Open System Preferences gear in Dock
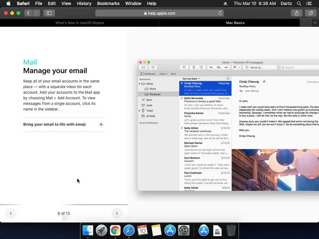The height and width of the screenshot is (239, 319). [184, 231]
